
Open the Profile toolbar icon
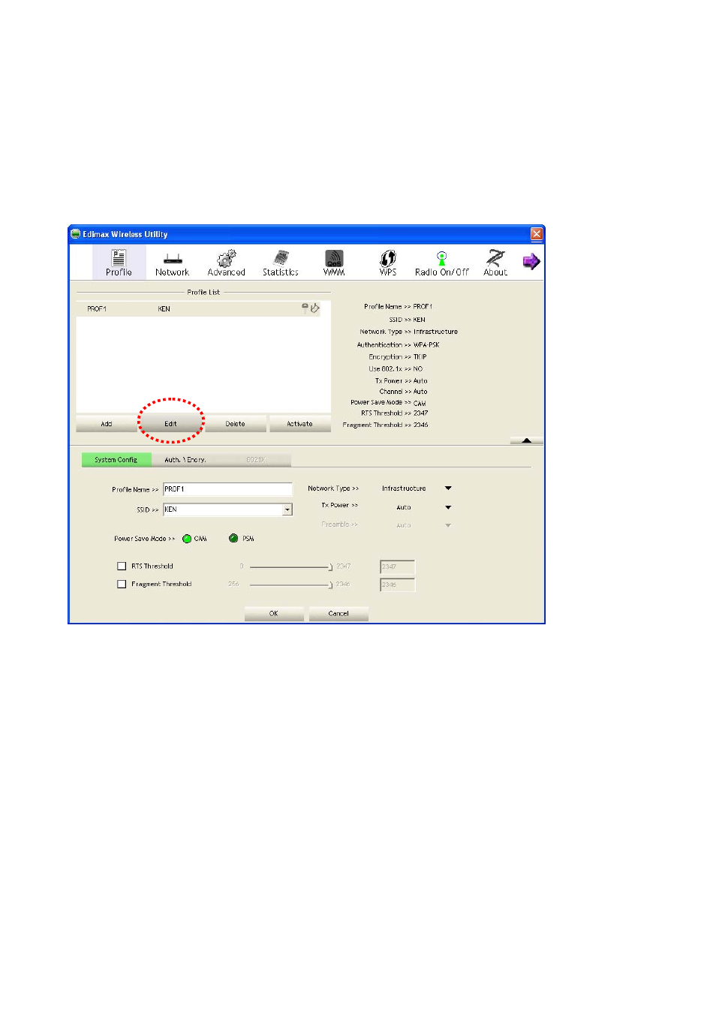[x=119, y=262]
